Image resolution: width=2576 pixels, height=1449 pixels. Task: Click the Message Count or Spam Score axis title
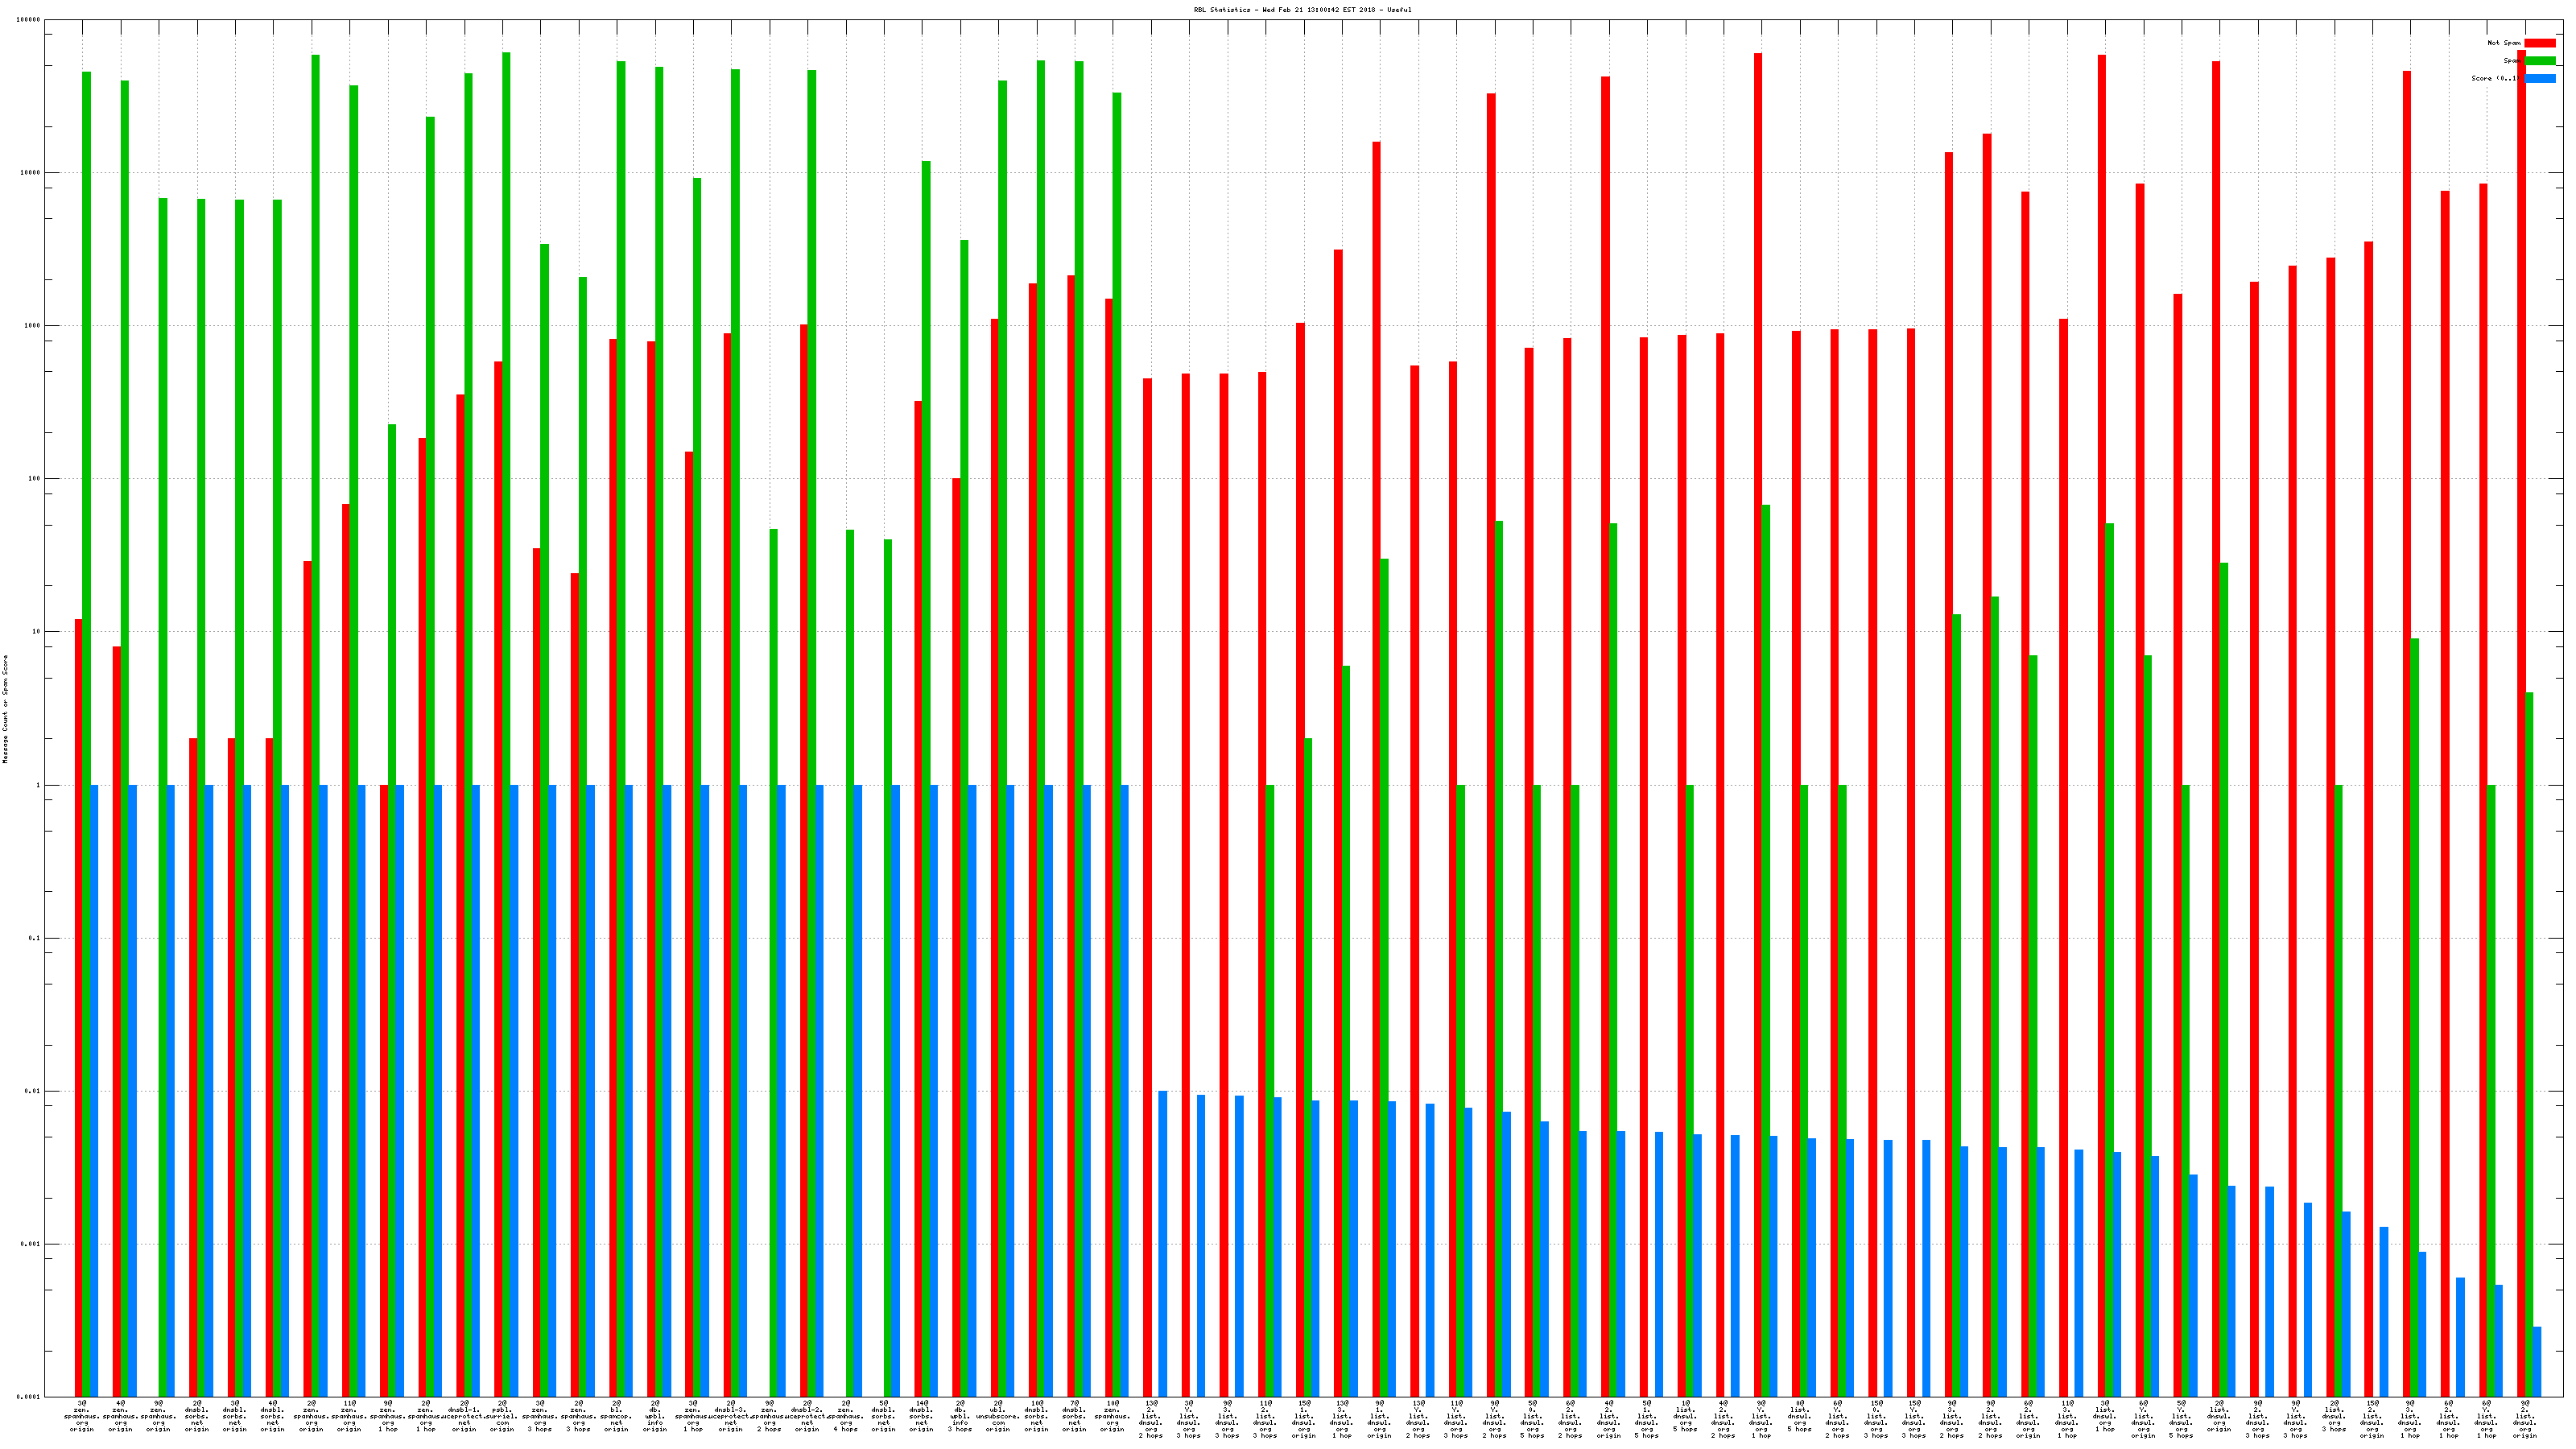pyautogui.click(x=5, y=709)
